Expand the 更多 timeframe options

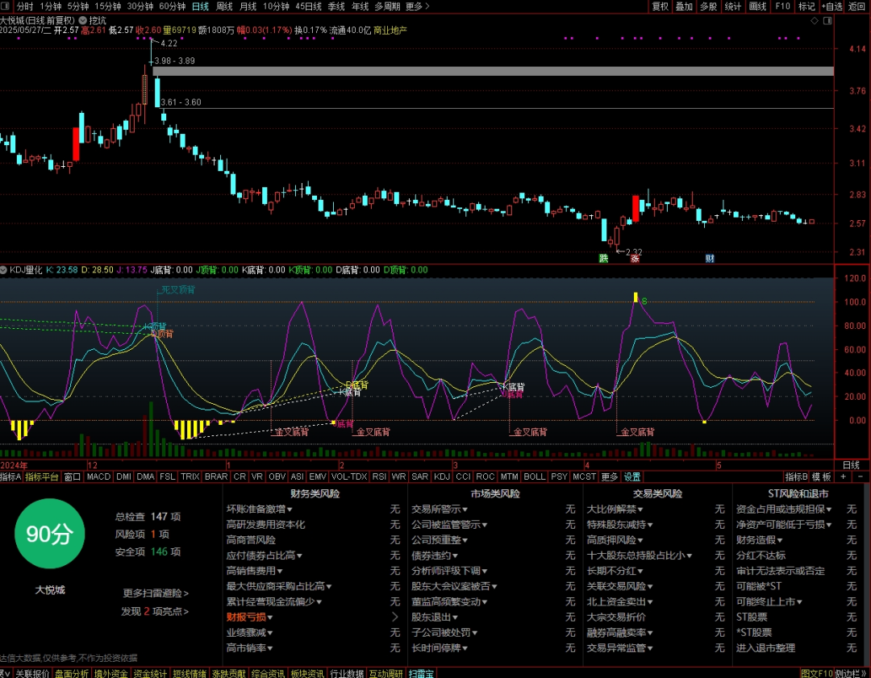[x=417, y=6]
